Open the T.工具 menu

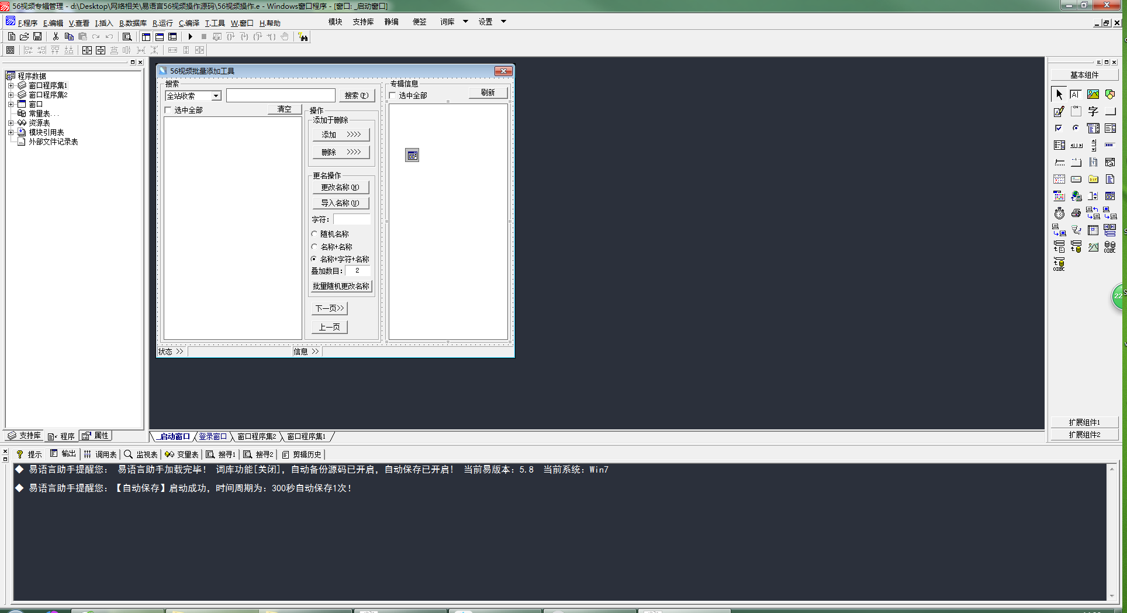click(215, 23)
